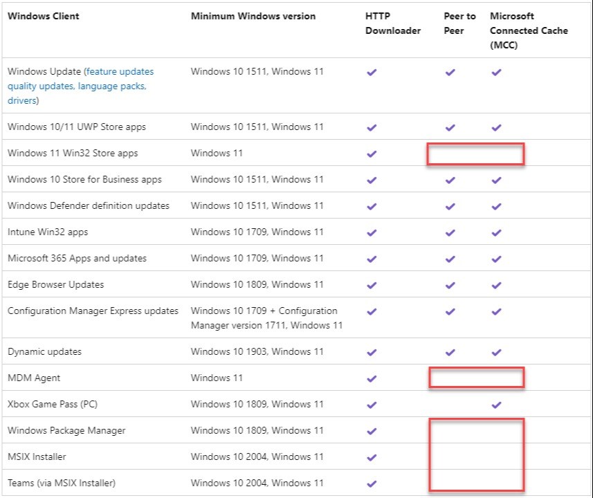Click HTTP Downloader checkmark for Windows Update
This screenshot has width=593, height=498.
pos(372,72)
